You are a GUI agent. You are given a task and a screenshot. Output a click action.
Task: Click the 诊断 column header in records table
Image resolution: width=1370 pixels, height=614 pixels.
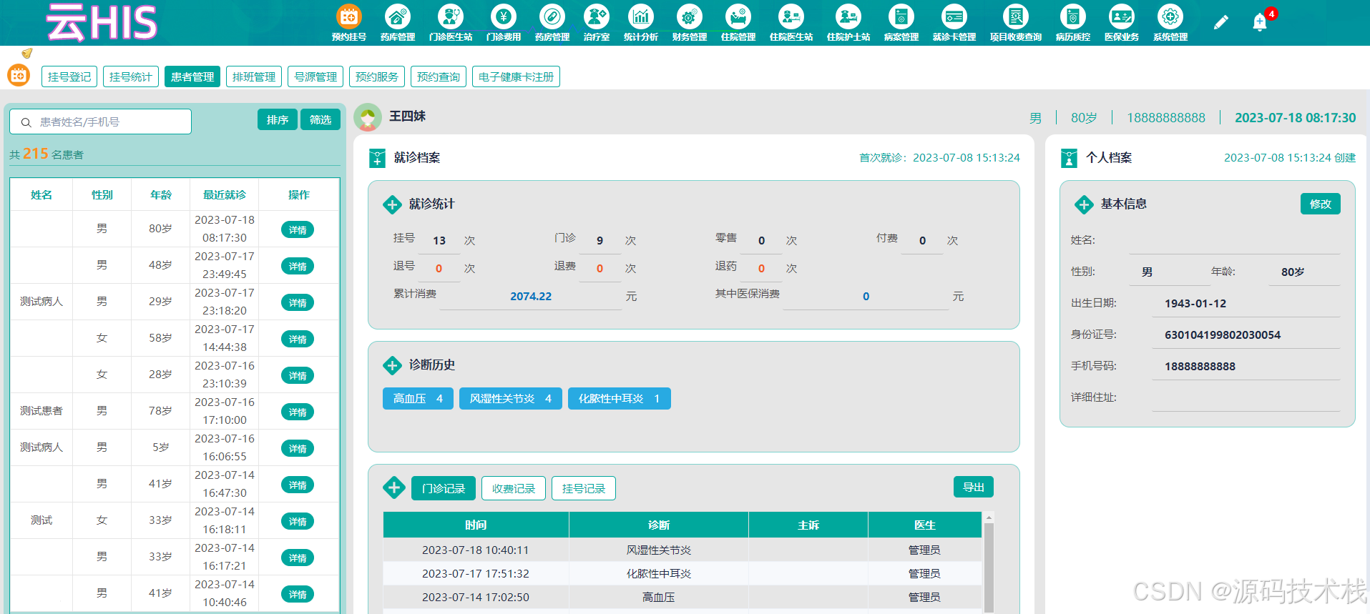tap(659, 525)
